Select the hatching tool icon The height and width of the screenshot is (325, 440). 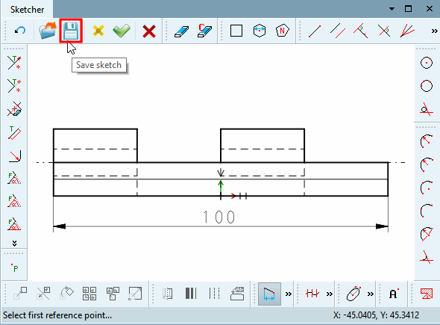click(x=427, y=294)
